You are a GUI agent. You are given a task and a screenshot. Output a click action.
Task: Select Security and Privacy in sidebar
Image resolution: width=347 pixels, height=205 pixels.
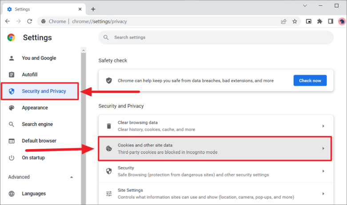point(44,91)
